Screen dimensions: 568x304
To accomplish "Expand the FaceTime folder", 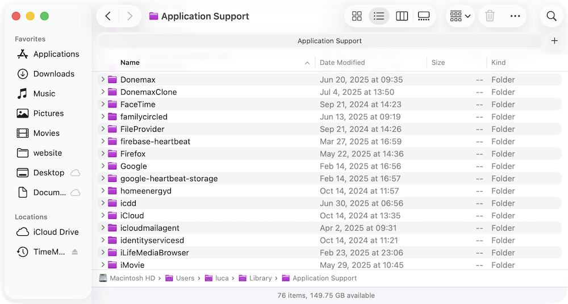I will (103, 104).
